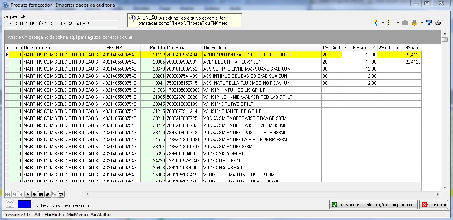This screenshot has width=453, height=220.
Task: Maximize the Produto fornecedor window
Action: click(x=426, y=3)
